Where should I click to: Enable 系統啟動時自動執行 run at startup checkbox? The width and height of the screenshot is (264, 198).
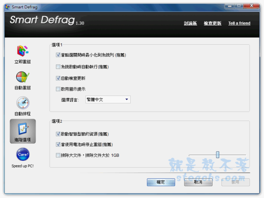tap(58, 67)
